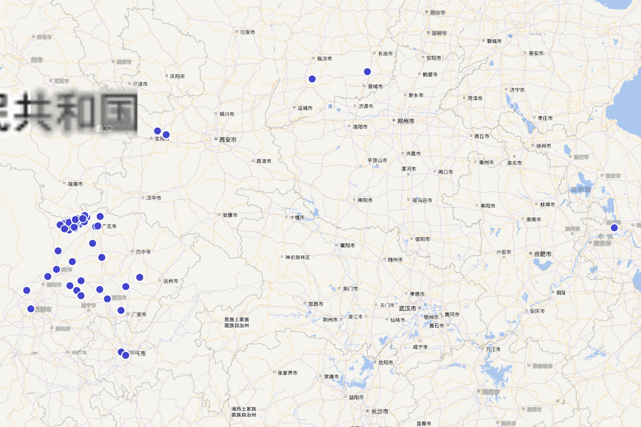Select the 长沙市 label
Screen dimensions: 641x427
[380, 412]
